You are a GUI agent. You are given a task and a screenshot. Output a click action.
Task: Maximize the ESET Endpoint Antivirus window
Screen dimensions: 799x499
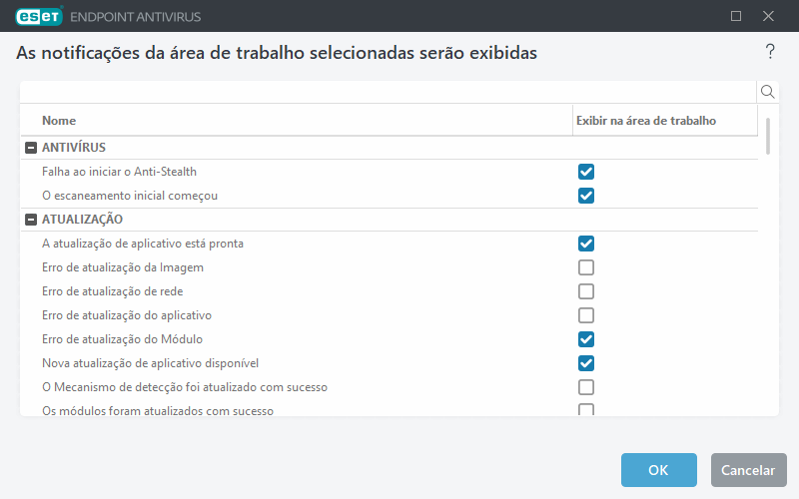[x=736, y=16]
